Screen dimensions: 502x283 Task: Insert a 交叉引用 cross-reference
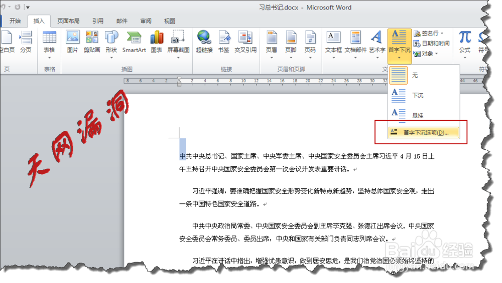coord(245,42)
